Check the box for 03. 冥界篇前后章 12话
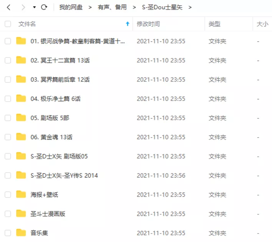This screenshot has height=242, width=272. [x=8, y=79]
